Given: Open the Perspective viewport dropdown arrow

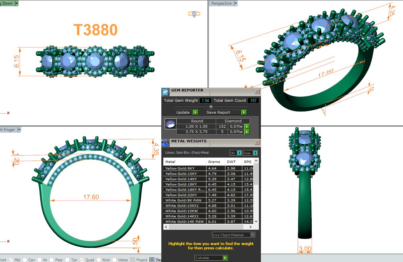Looking at the screenshot, I should click(x=236, y=3).
